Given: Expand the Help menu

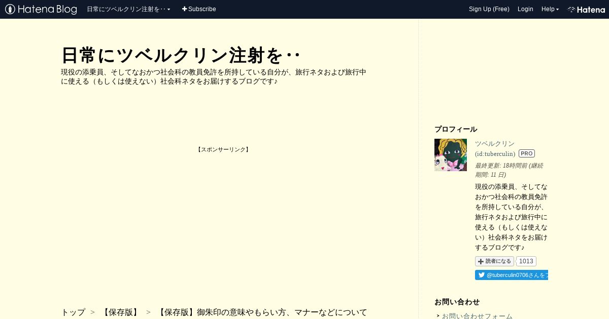Looking at the screenshot, I should (550, 9).
